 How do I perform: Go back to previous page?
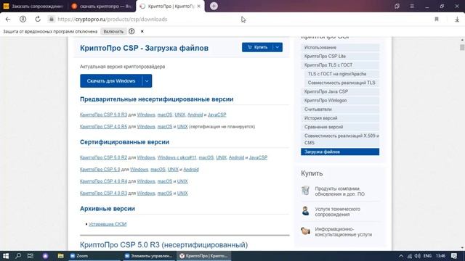pyautogui.click(x=8, y=20)
